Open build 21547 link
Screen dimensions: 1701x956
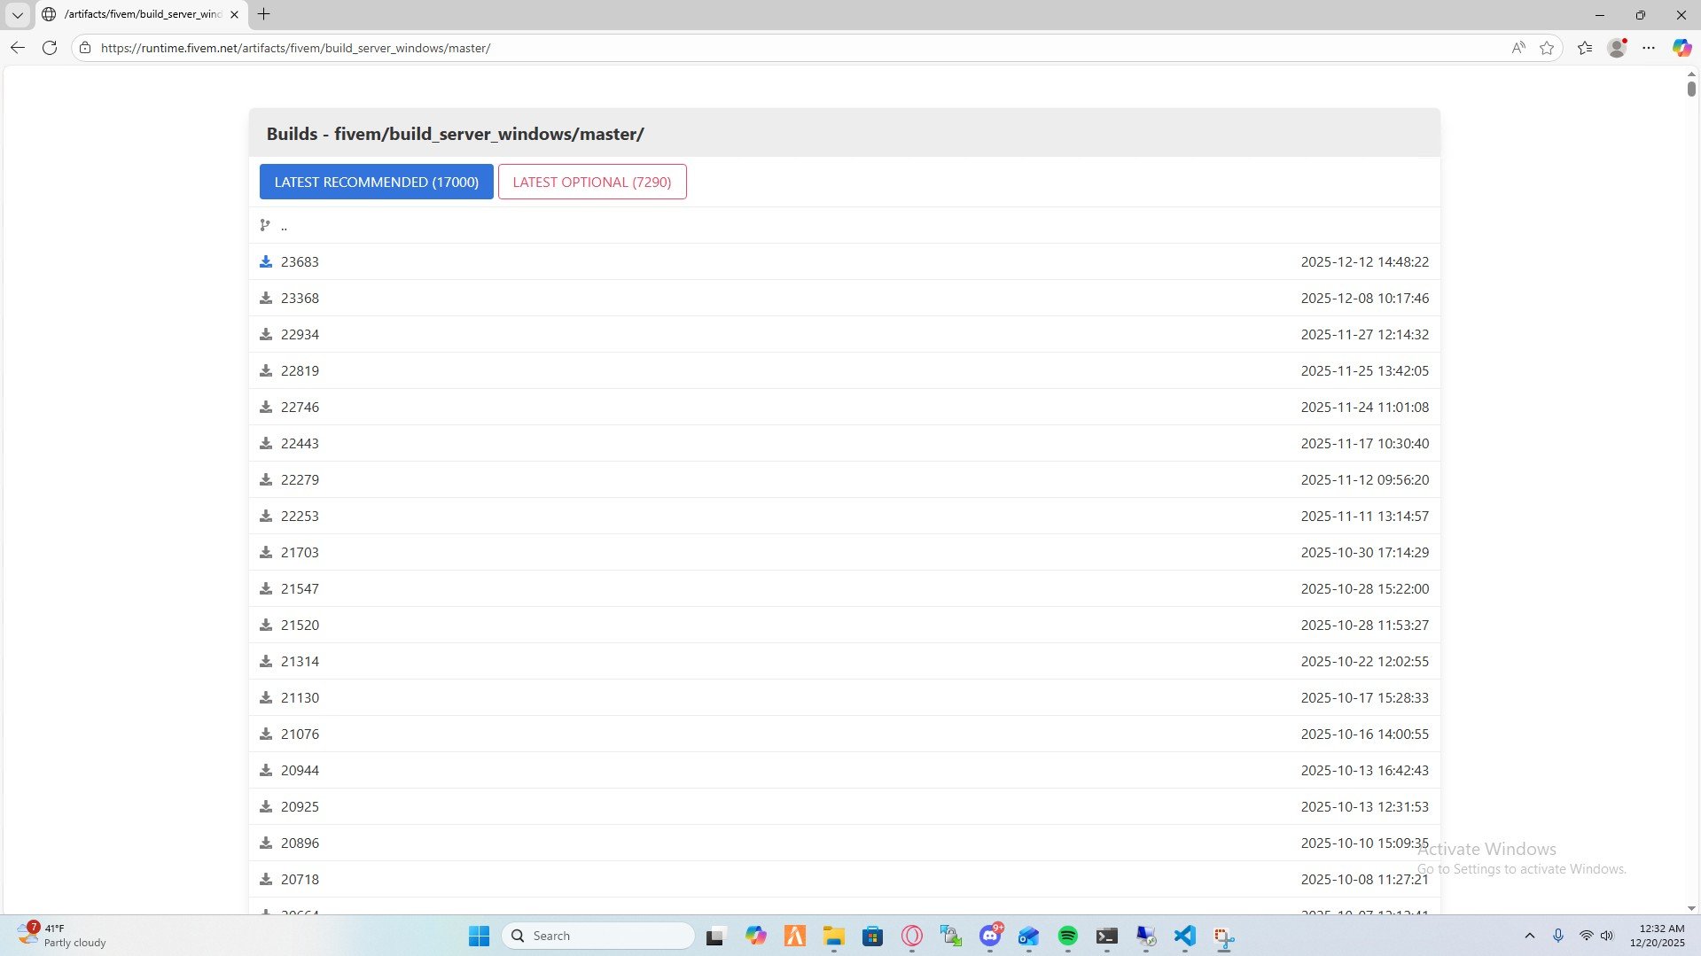tap(300, 588)
